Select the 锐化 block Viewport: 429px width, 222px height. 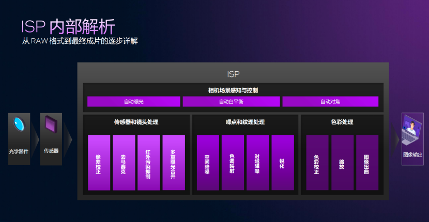coord(282,163)
